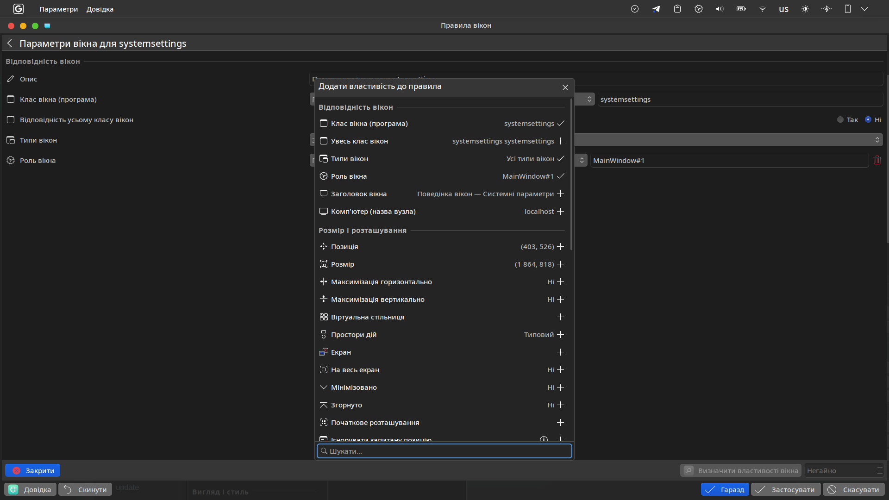Click the pencil icon beside Опис
889x500 pixels.
tap(10, 79)
